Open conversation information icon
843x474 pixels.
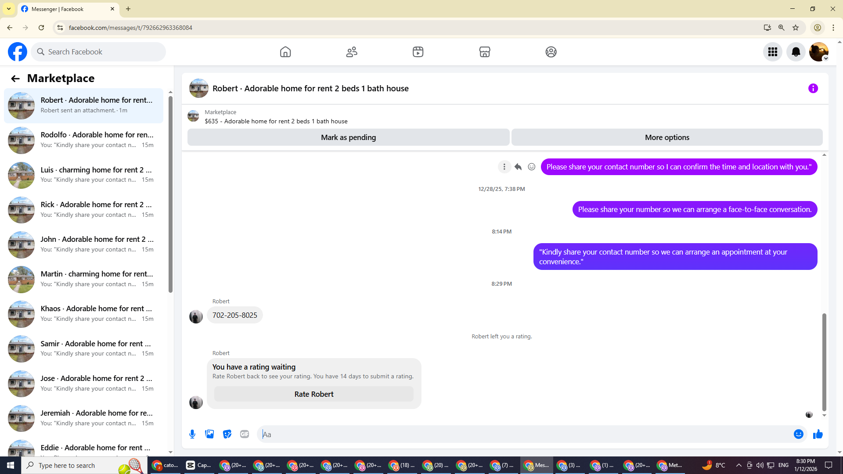click(x=813, y=88)
